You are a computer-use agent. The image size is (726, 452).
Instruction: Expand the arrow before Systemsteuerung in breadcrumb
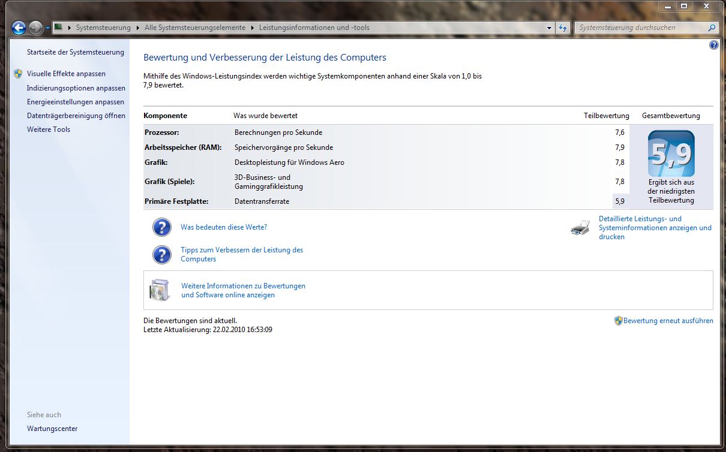[x=70, y=28]
